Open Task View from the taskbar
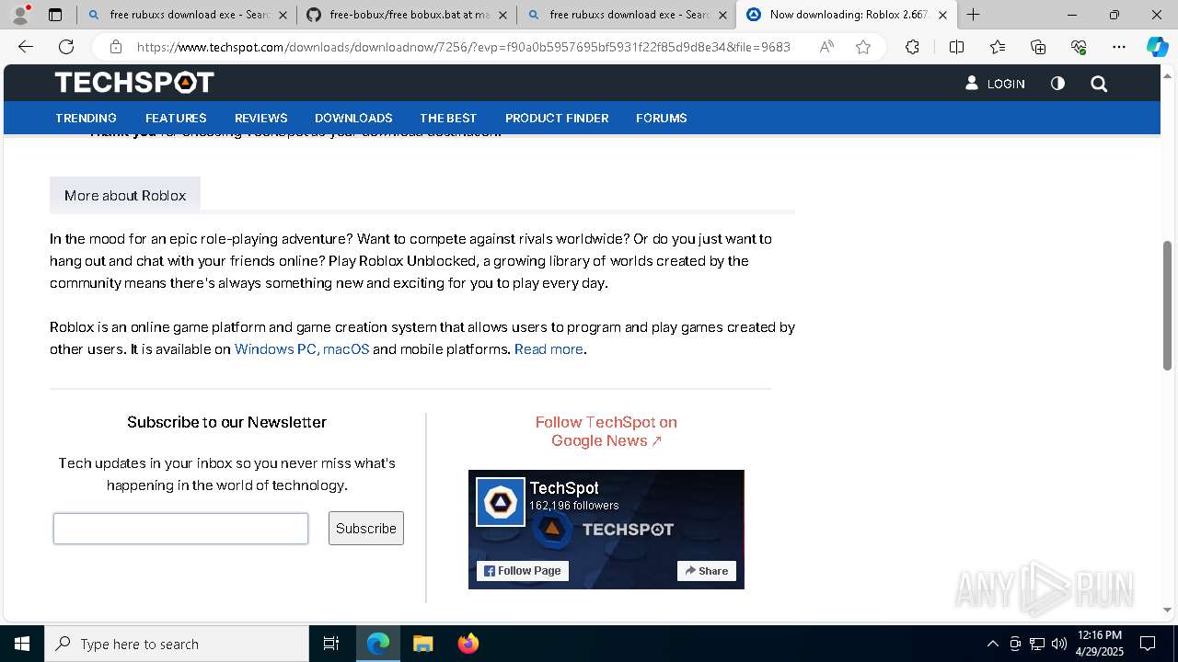The width and height of the screenshot is (1178, 662). point(331,644)
